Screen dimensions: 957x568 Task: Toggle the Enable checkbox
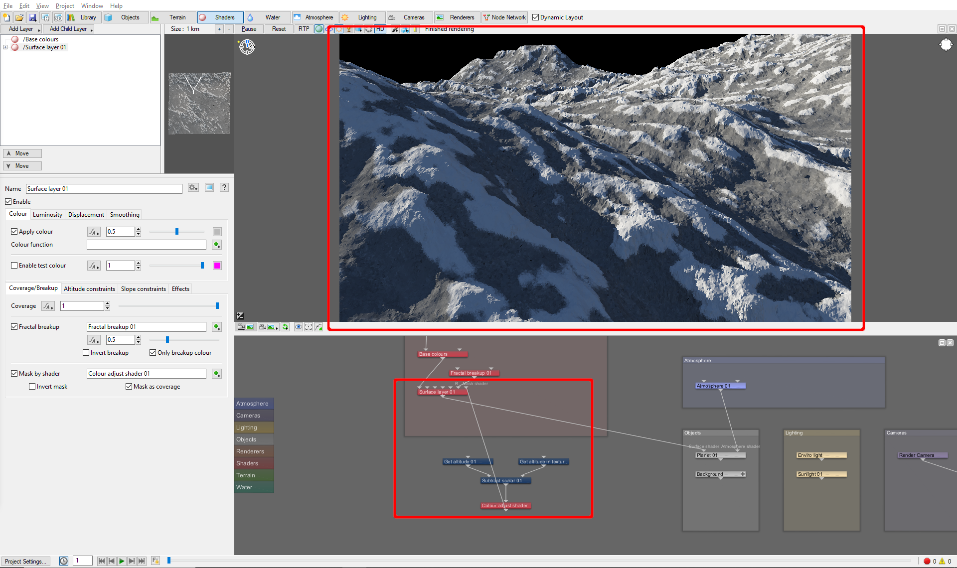(8, 202)
